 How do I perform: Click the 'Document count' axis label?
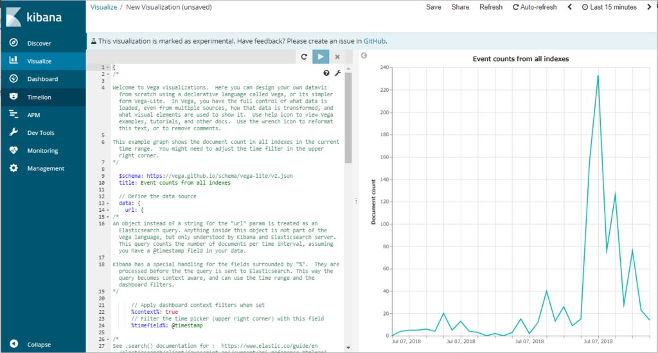pos(373,202)
